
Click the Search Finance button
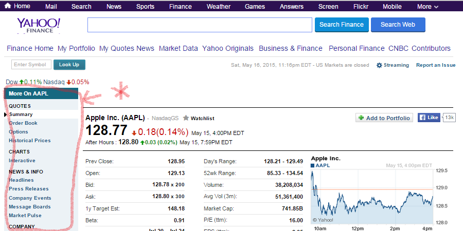[x=342, y=25]
